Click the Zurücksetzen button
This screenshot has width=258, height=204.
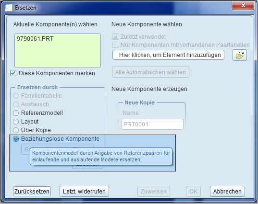click(32, 191)
